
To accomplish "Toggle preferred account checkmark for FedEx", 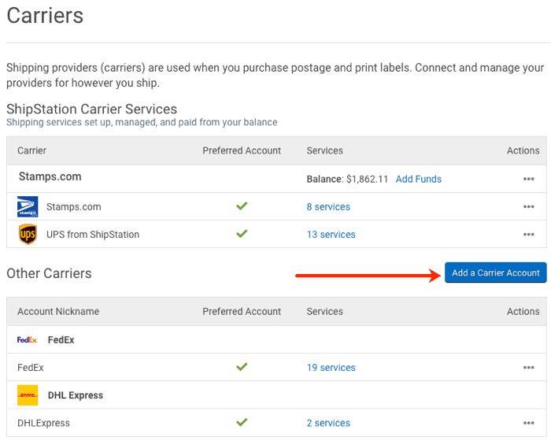I will pyautogui.click(x=242, y=367).
